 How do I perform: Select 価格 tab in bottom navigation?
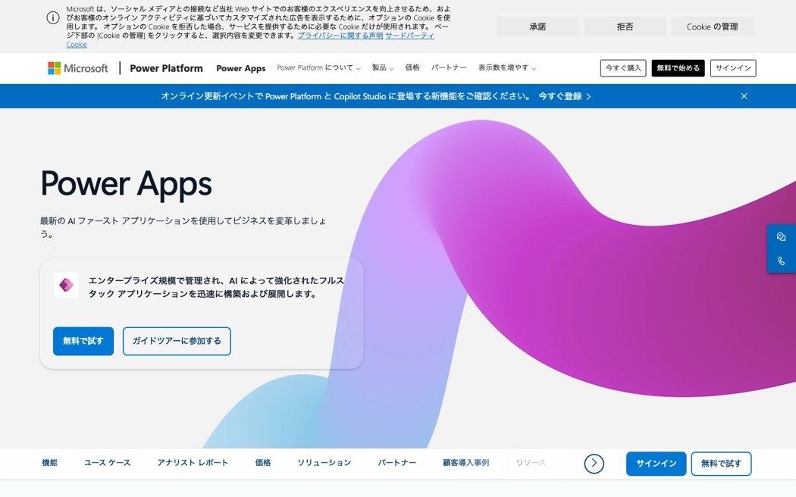tap(263, 463)
